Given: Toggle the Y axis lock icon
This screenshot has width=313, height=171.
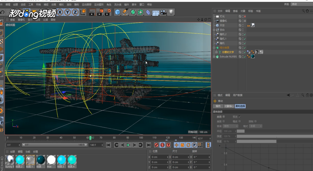Looking at the screenshot, I should click(x=68, y=12).
